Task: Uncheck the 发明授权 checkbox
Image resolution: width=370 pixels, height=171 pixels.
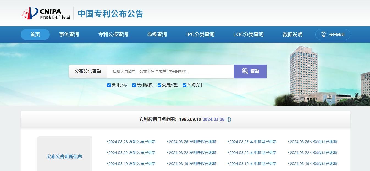Action: (134, 85)
